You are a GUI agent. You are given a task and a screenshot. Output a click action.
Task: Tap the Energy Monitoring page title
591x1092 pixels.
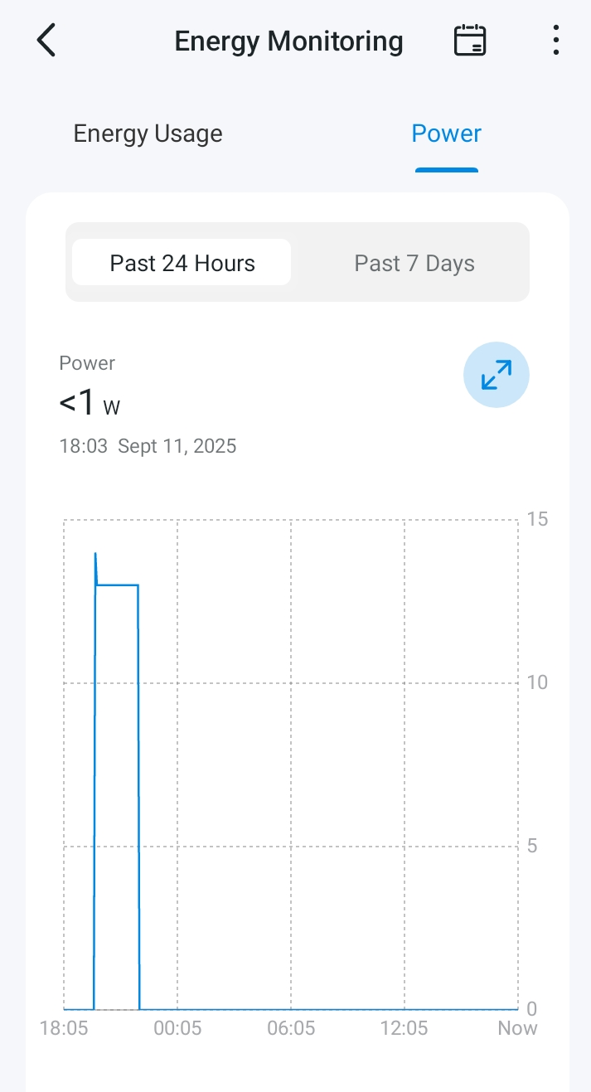(288, 41)
